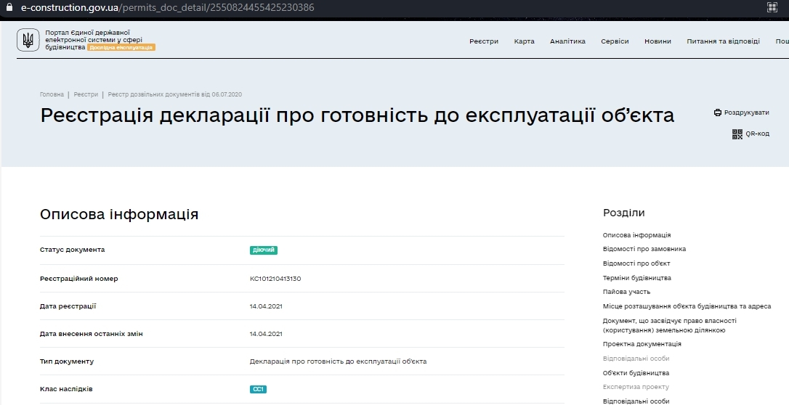Click the lock icon in address bar

[9, 7]
